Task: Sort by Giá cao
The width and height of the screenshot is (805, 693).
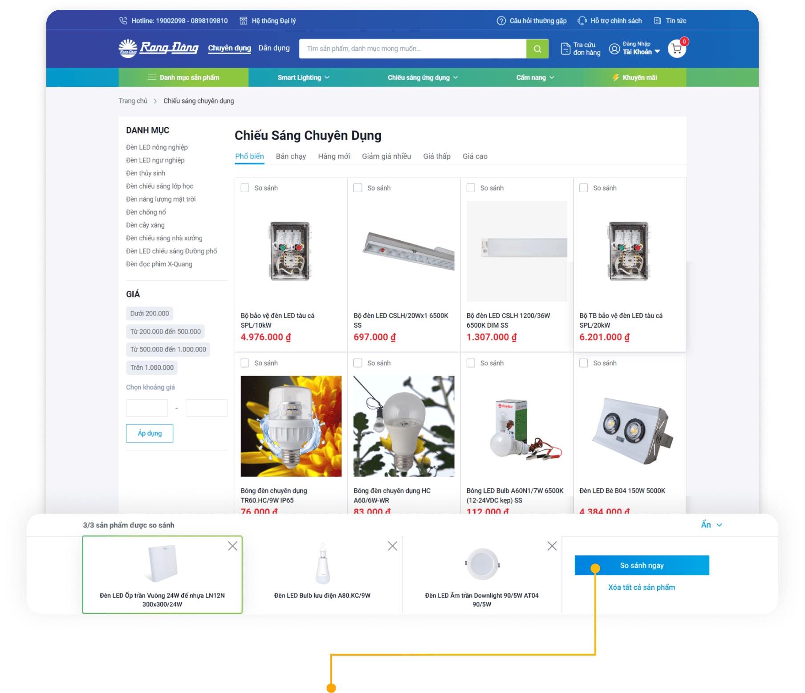Action: [475, 156]
